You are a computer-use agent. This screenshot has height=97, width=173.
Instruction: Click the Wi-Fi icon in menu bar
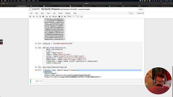pos(157,1)
